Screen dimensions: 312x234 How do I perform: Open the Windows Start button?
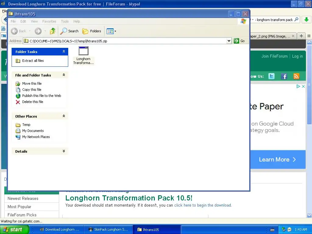pos(15,229)
